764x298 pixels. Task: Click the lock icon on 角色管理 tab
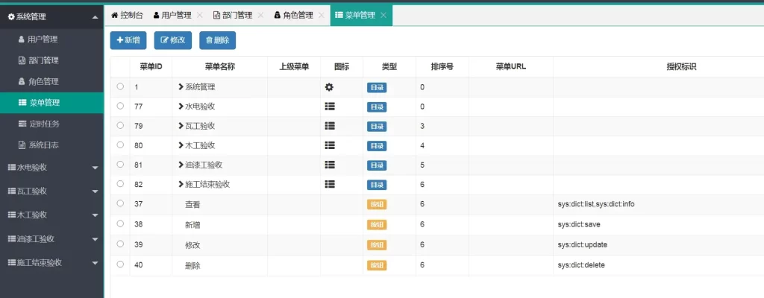pos(278,15)
